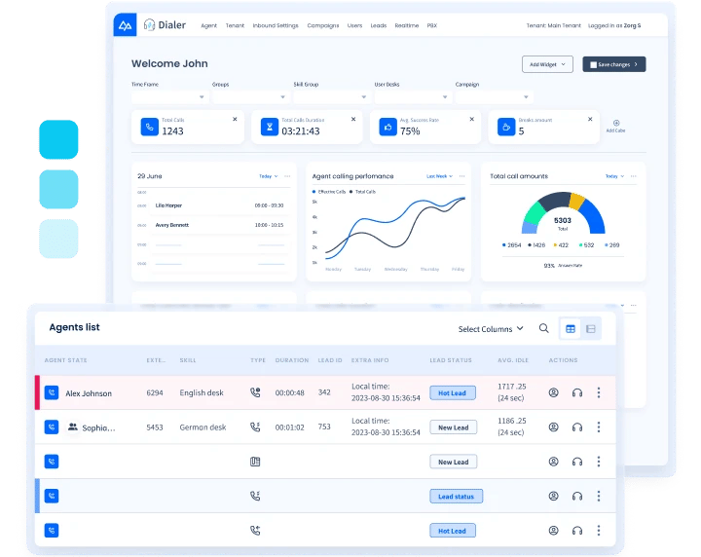Search the Agents list
This screenshot has height=557, width=701.
(x=543, y=328)
